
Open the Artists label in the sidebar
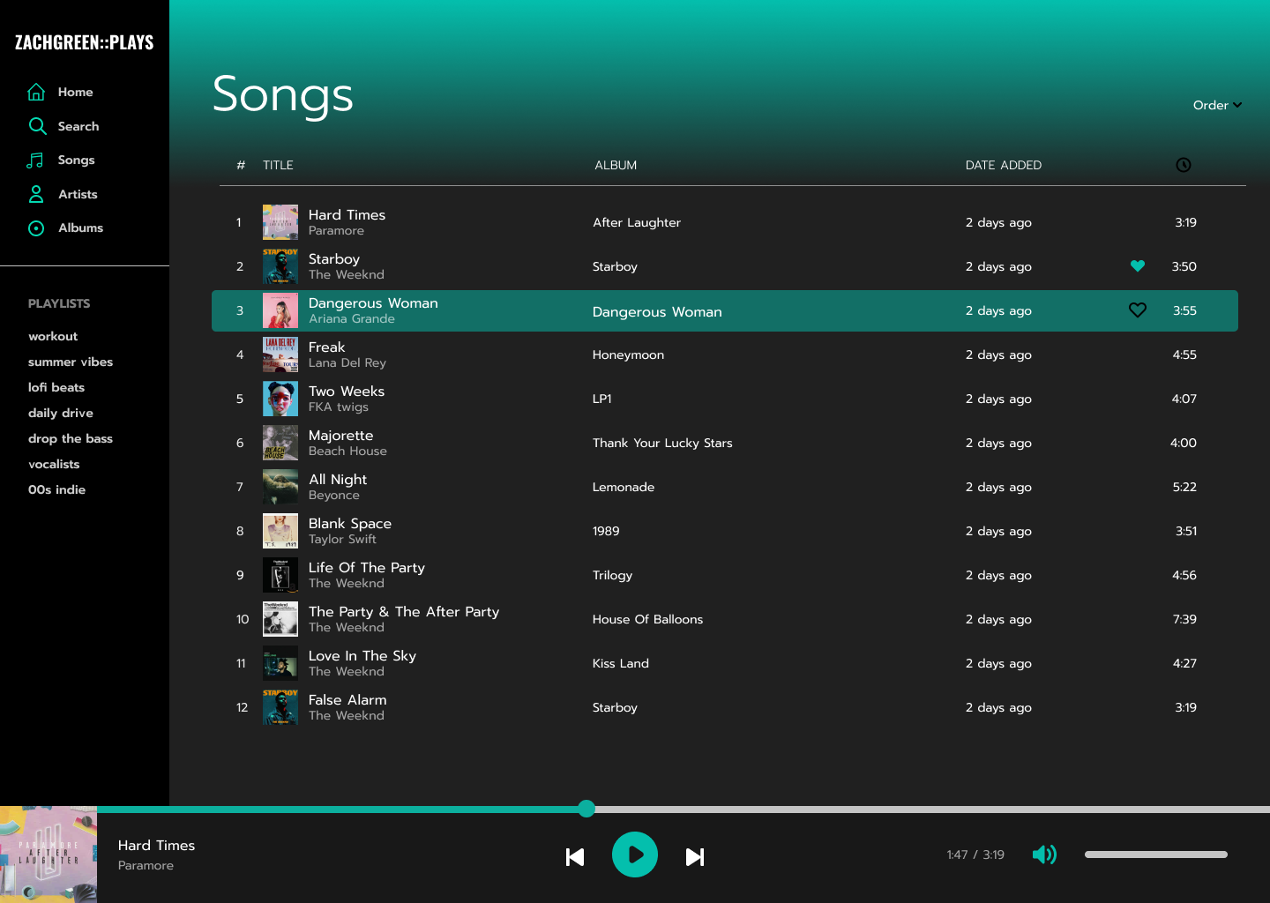click(x=78, y=194)
